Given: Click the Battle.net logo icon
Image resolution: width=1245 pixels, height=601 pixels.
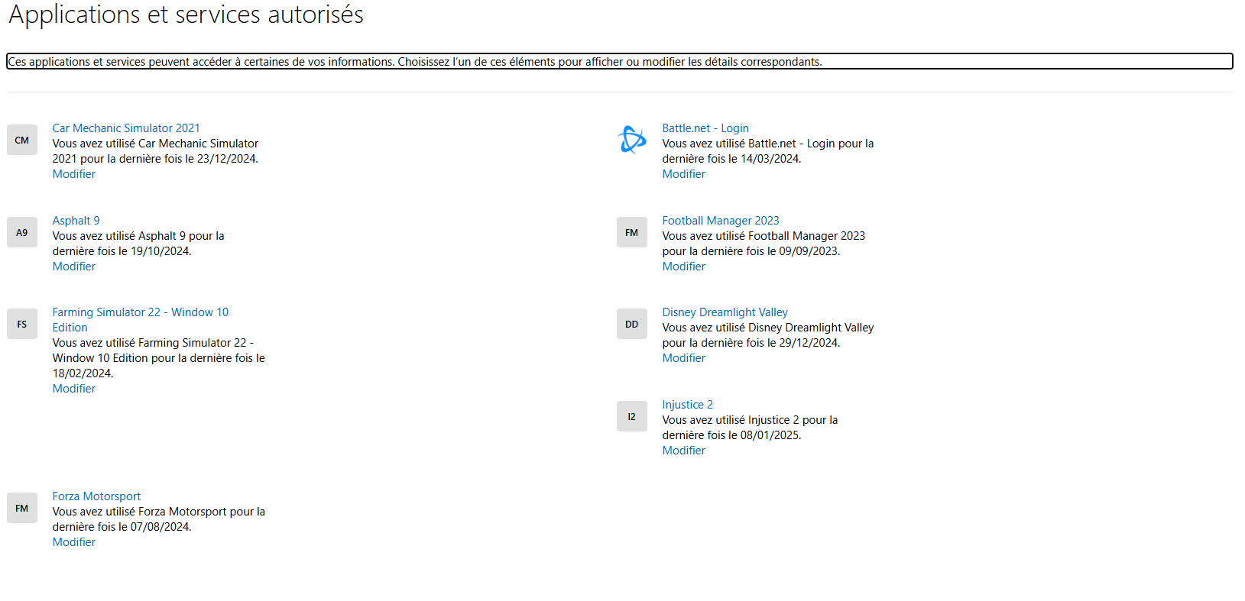Looking at the screenshot, I should 632,140.
